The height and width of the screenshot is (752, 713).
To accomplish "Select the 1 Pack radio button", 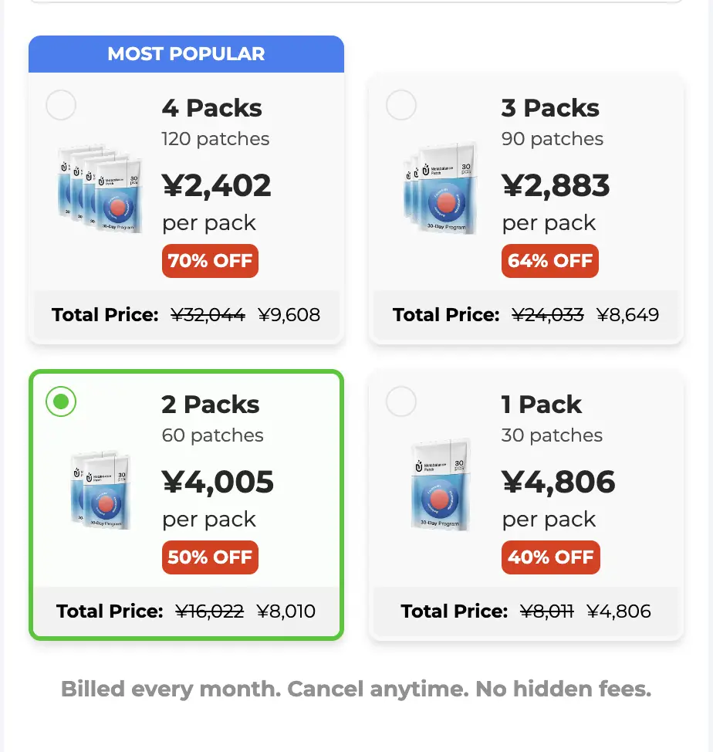I will (401, 401).
